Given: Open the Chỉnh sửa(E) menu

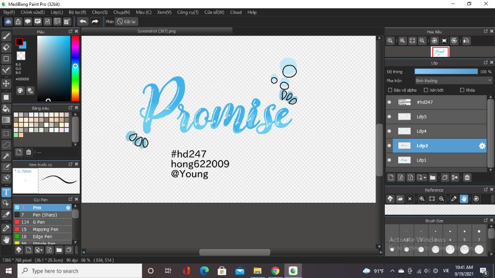Looking at the screenshot, I should click(32, 12).
